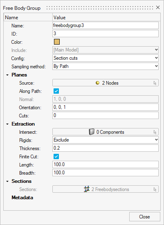
Task: Disable the Finite Cut checkbox
Action: click(56, 156)
